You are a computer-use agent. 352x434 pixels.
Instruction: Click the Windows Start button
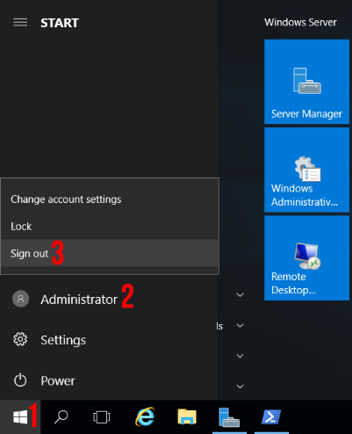20,417
